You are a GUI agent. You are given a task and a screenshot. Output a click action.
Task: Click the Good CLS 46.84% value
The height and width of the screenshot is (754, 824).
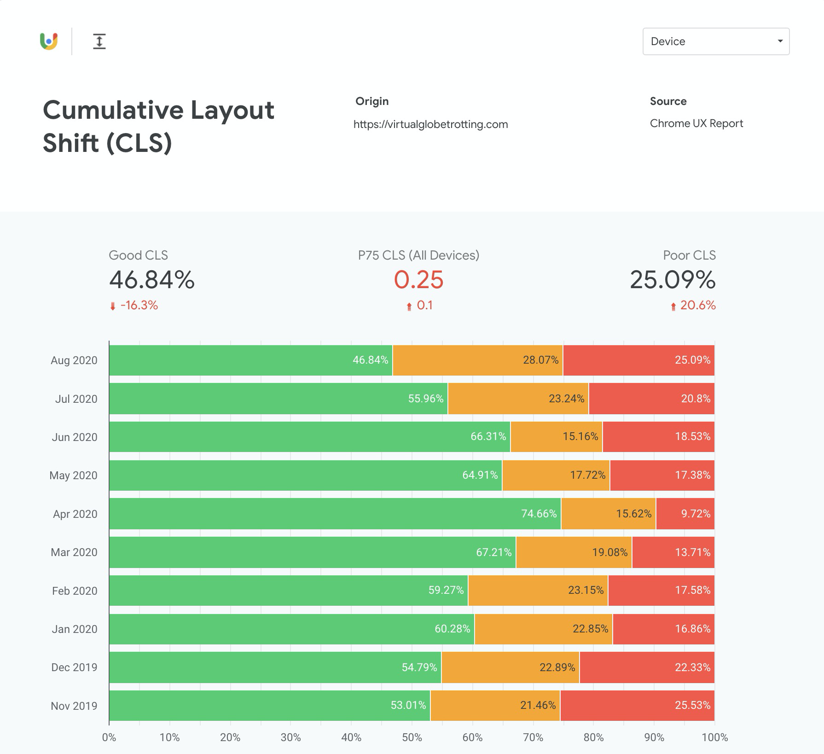coord(152,280)
